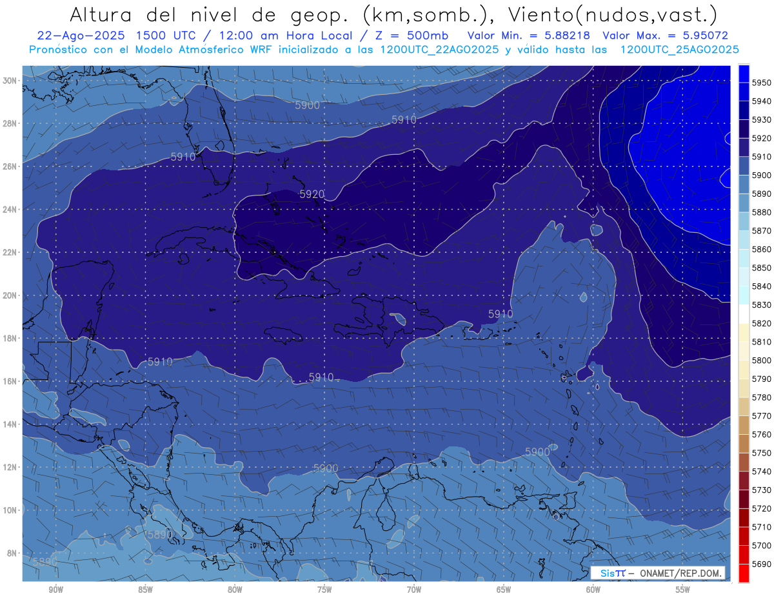Click the 5950 colorbar label
Image resolution: width=774 pixels, height=598 pixels.
(x=761, y=83)
